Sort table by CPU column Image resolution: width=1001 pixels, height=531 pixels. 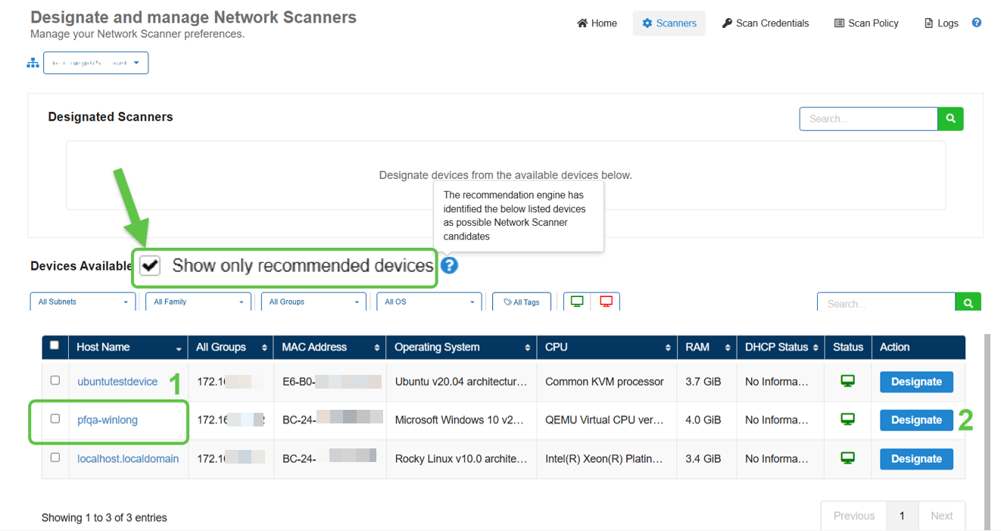click(x=607, y=347)
